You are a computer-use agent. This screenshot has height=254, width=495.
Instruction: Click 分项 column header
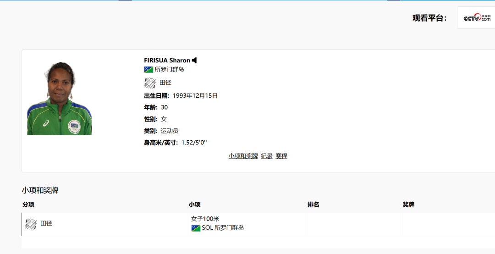28,205
